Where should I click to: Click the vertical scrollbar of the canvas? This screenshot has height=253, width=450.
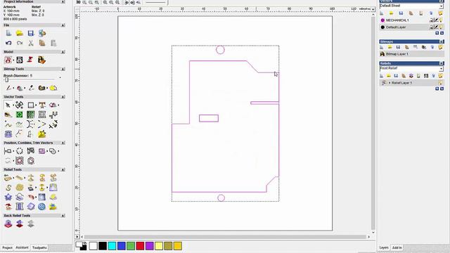click(373, 124)
